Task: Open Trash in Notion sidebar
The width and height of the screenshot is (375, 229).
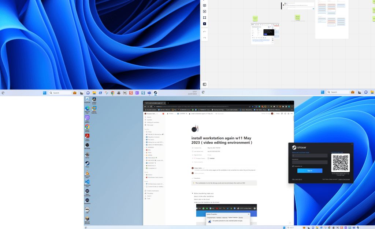Action: click(x=149, y=199)
